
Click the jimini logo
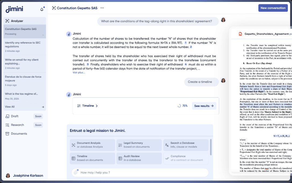[x=14, y=9]
